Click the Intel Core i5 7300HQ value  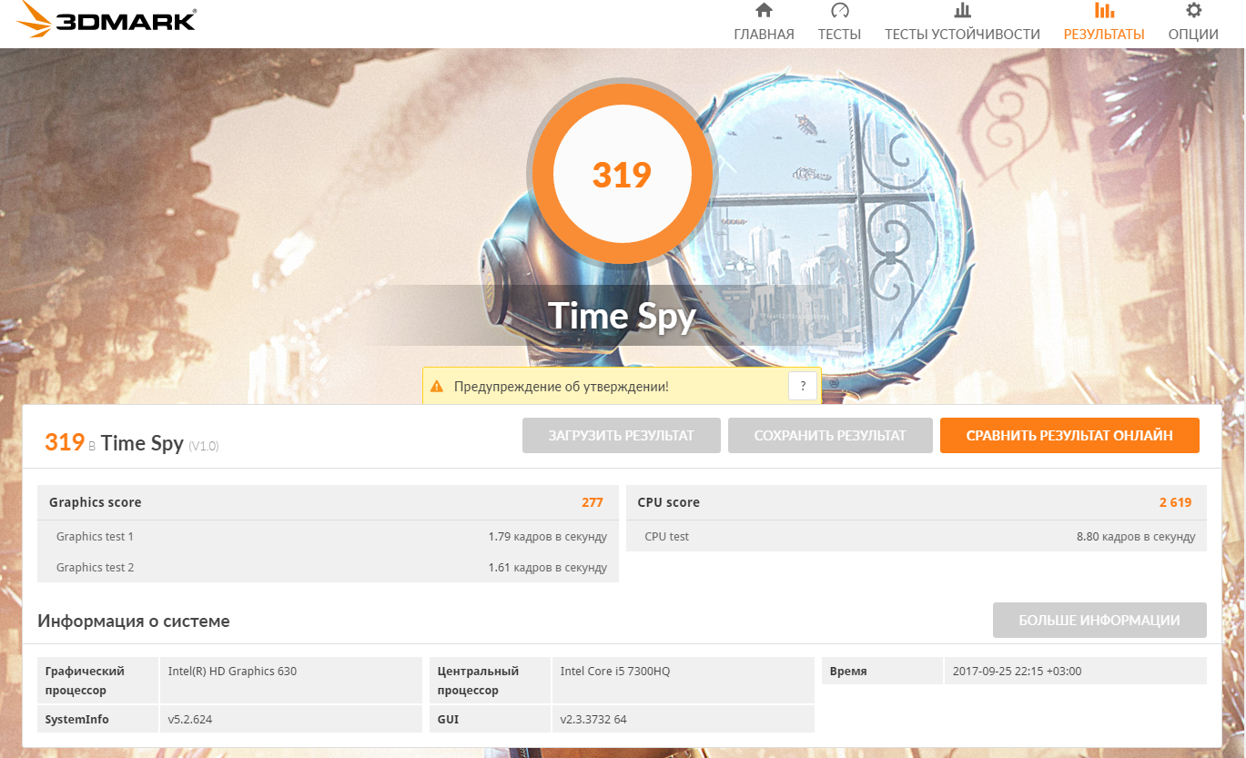pos(615,672)
